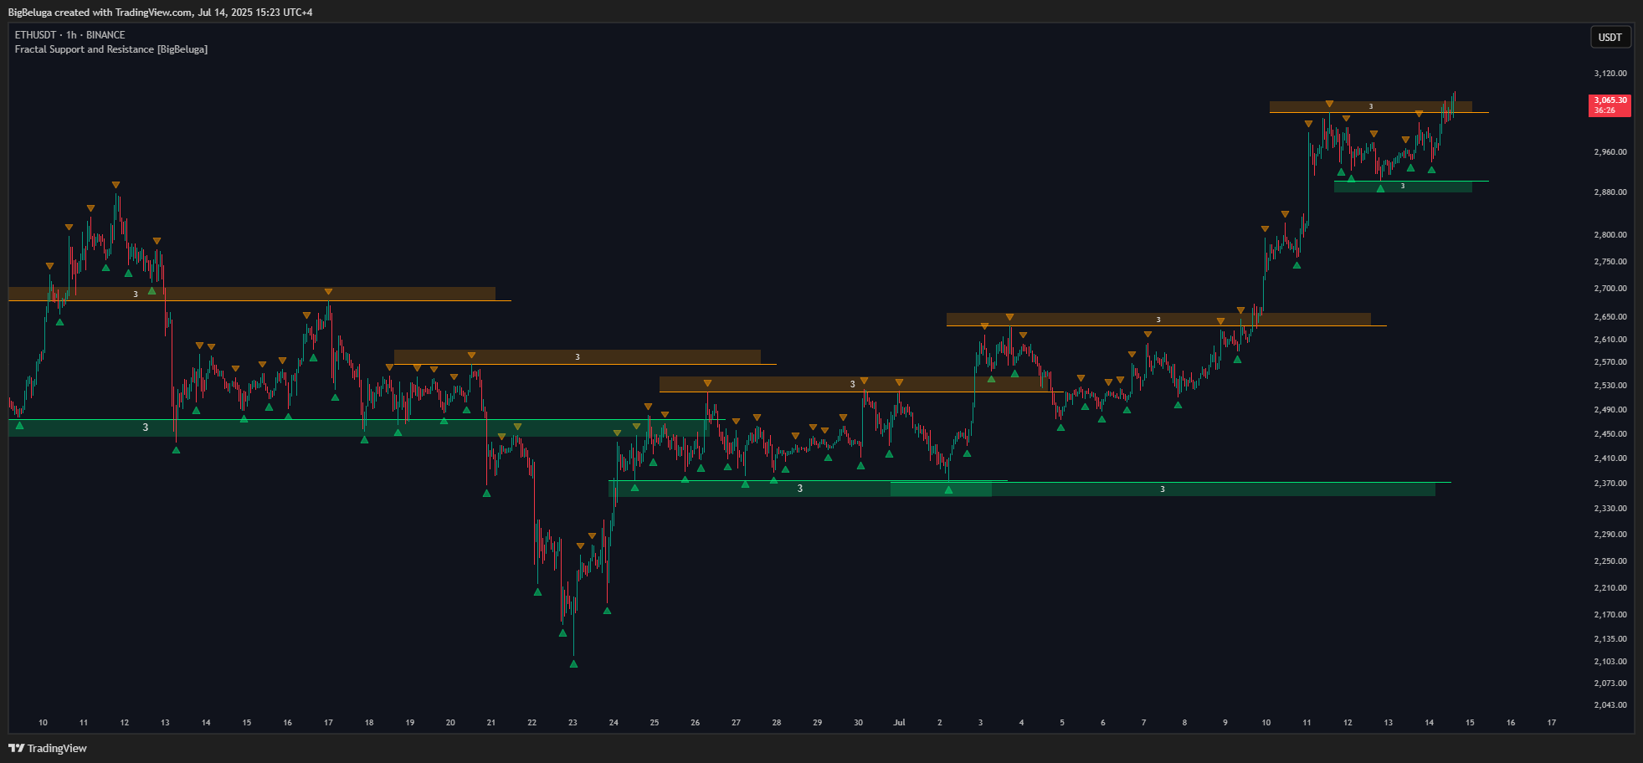Click date label 26 on time axis
The width and height of the screenshot is (1643, 763).
click(696, 723)
